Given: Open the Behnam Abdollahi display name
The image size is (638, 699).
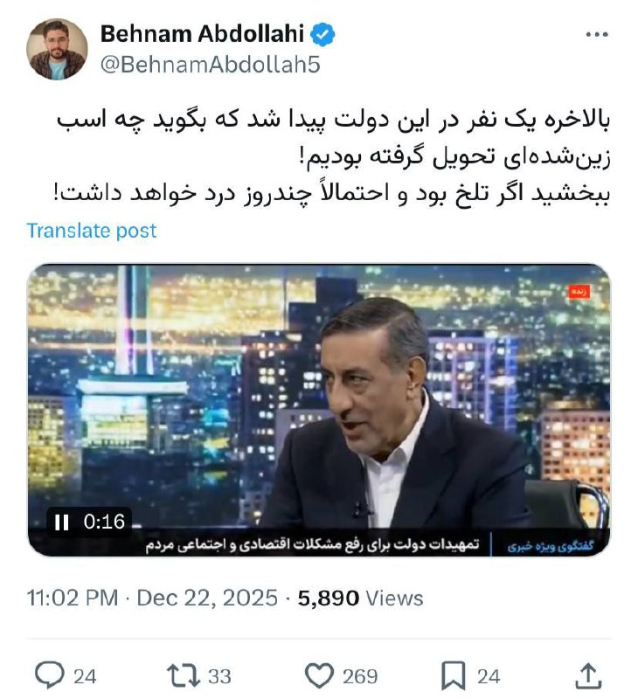Looking at the screenshot, I should [x=202, y=34].
